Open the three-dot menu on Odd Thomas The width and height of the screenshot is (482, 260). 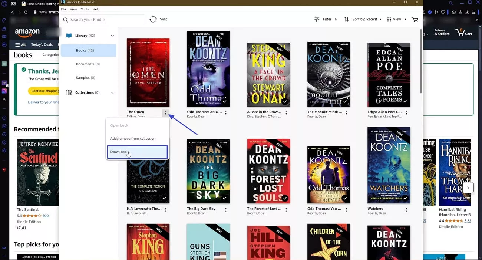coord(226,113)
